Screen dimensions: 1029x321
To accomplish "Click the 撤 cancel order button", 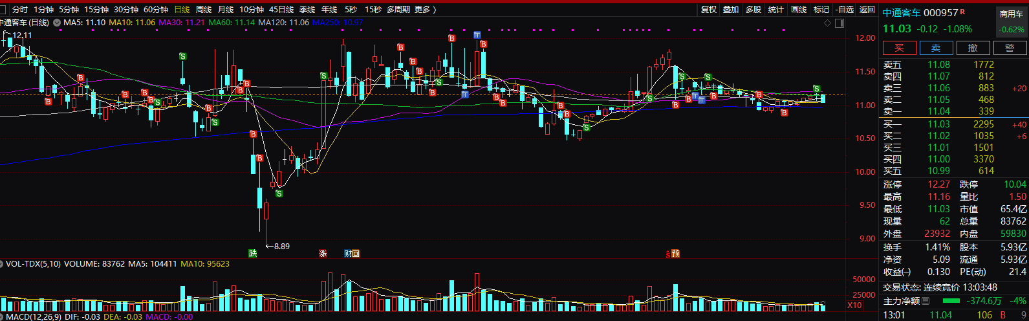I will click(973, 48).
